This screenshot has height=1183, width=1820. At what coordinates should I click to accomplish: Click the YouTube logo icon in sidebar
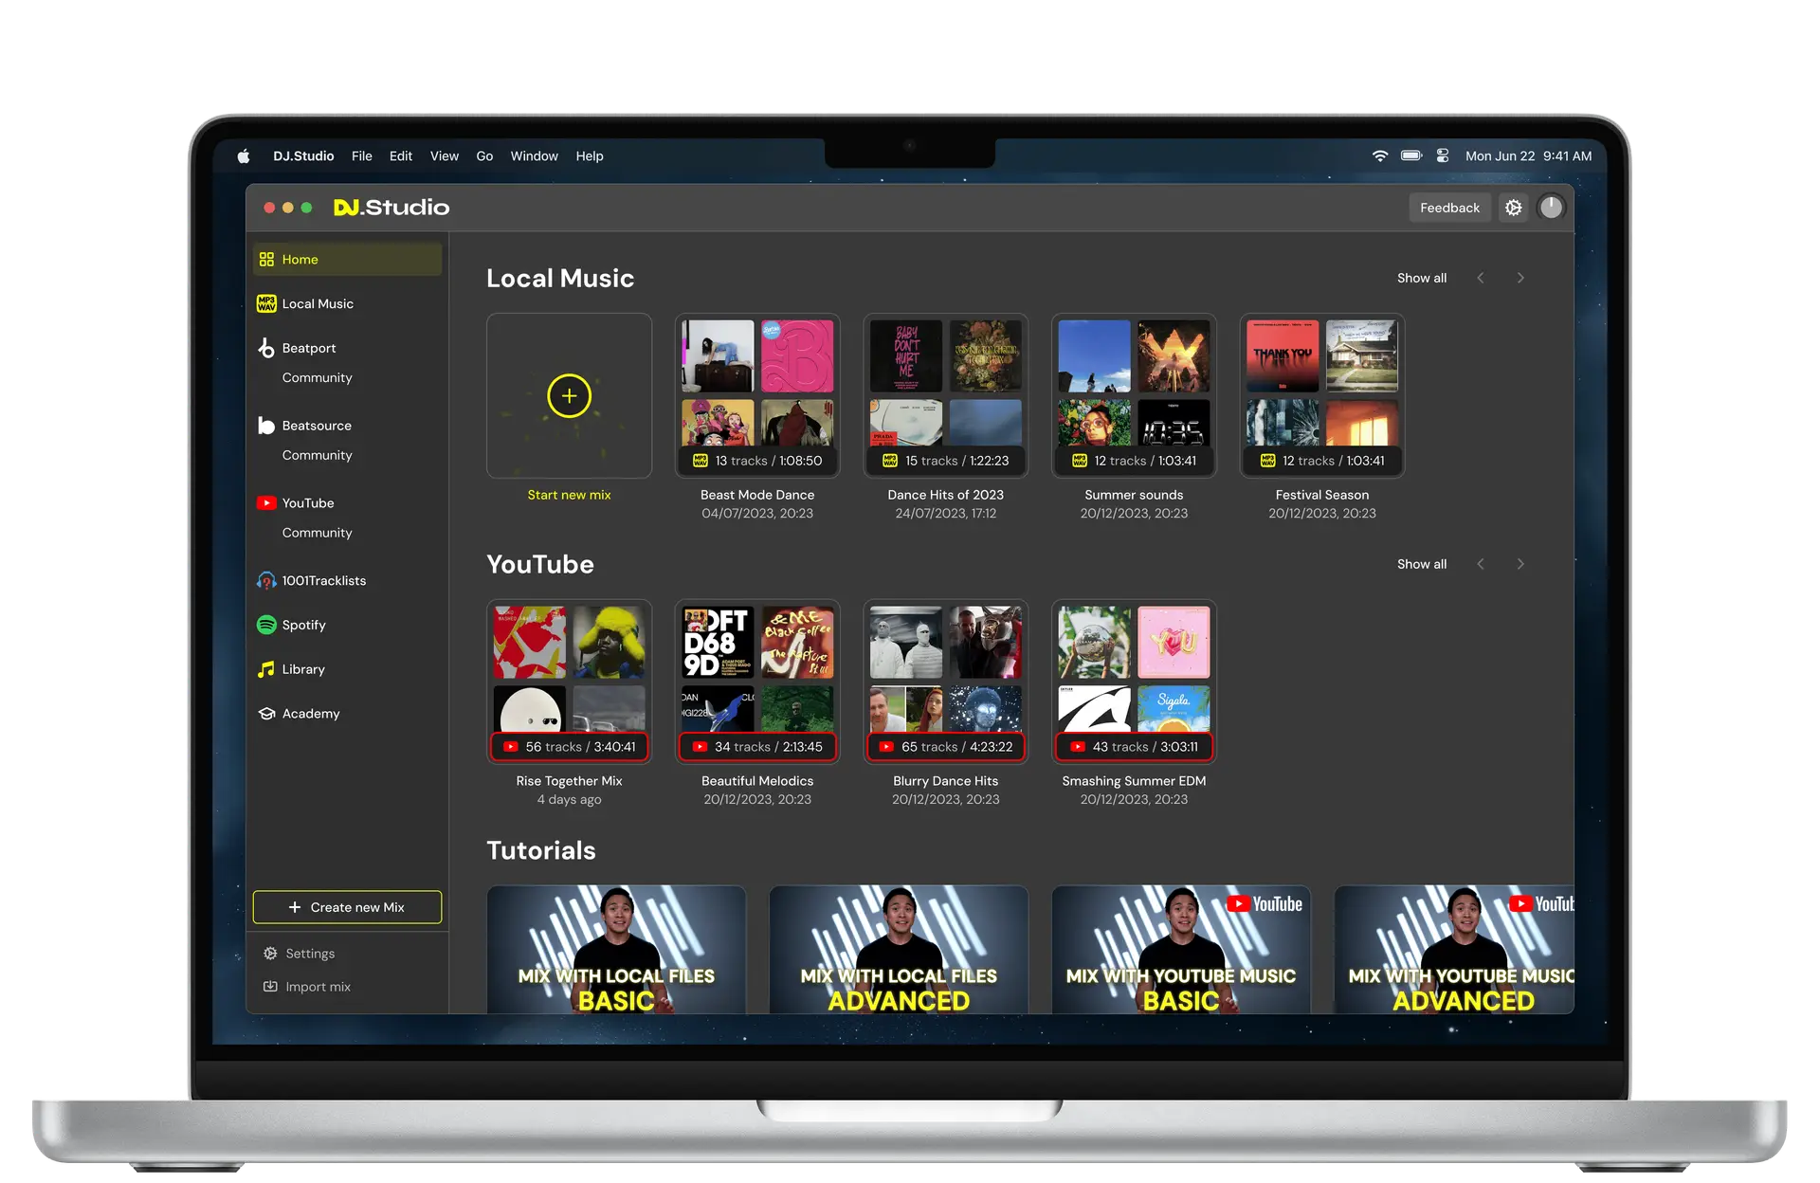[x=266, y=503]
